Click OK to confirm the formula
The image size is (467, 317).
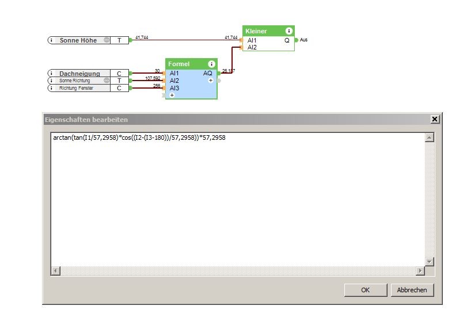(x=366, y=290)
